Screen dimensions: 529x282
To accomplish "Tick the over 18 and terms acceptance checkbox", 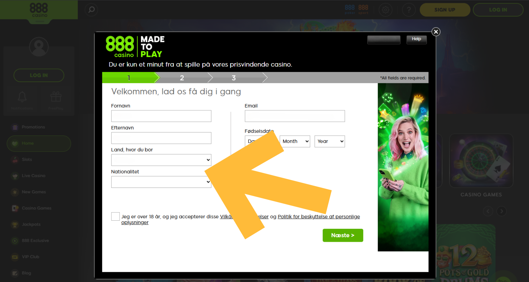I will click(x=115, y=216).
